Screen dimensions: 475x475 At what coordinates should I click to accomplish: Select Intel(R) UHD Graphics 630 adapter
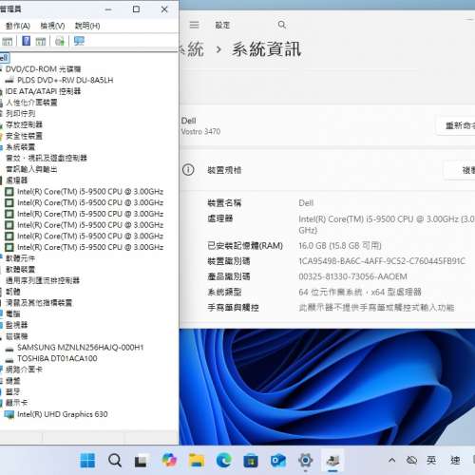tap(63, 414)
